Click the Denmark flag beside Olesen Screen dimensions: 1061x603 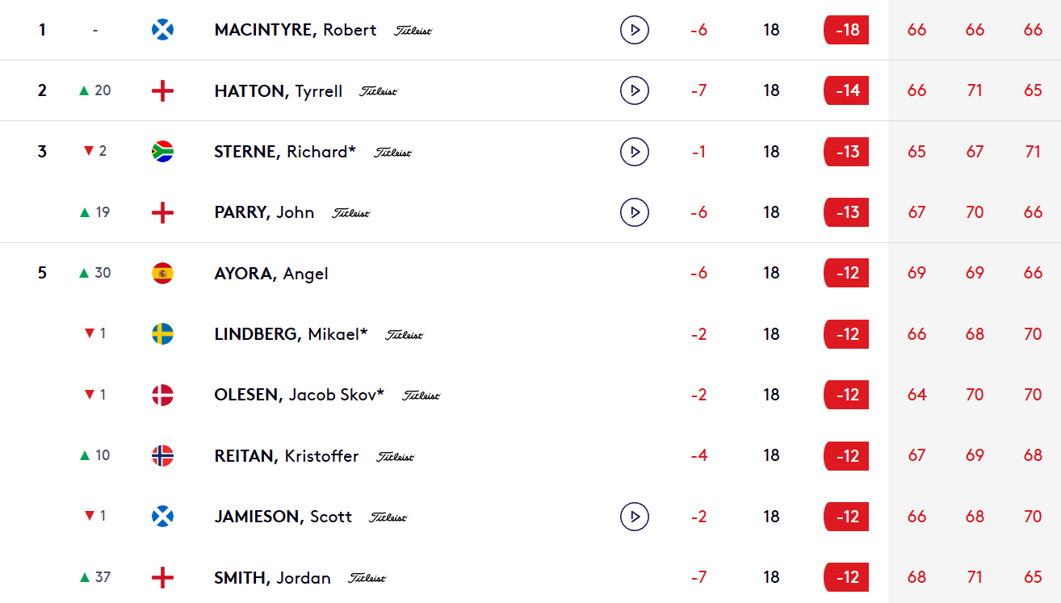[162, 395]
